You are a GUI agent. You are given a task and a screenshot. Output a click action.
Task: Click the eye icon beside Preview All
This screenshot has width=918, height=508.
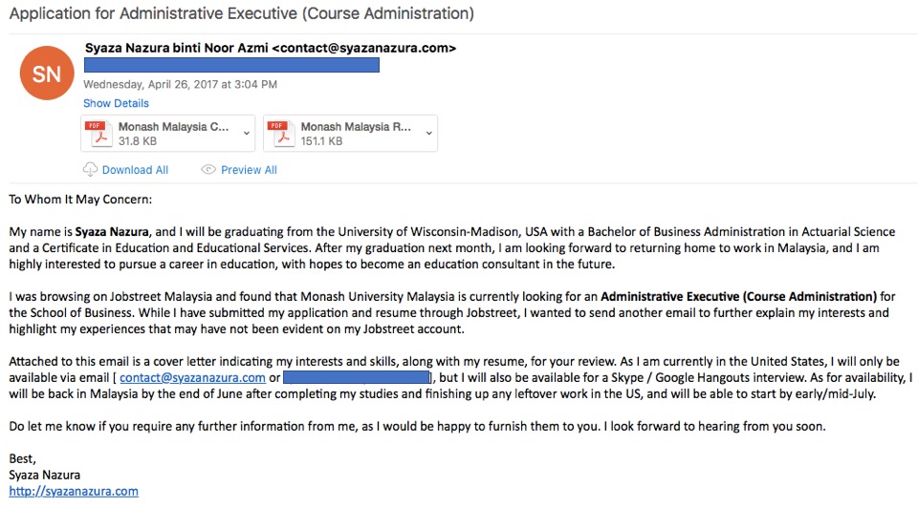(x=208, y=170)
